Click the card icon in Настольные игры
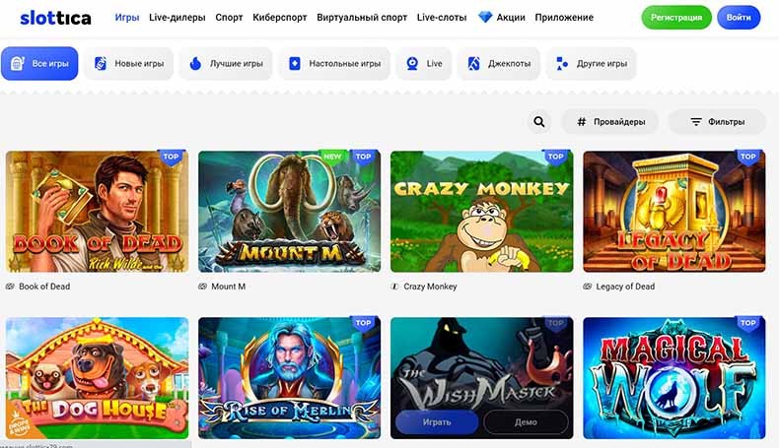The width and height of the screenshot is (779, 448). pos(295,63)
